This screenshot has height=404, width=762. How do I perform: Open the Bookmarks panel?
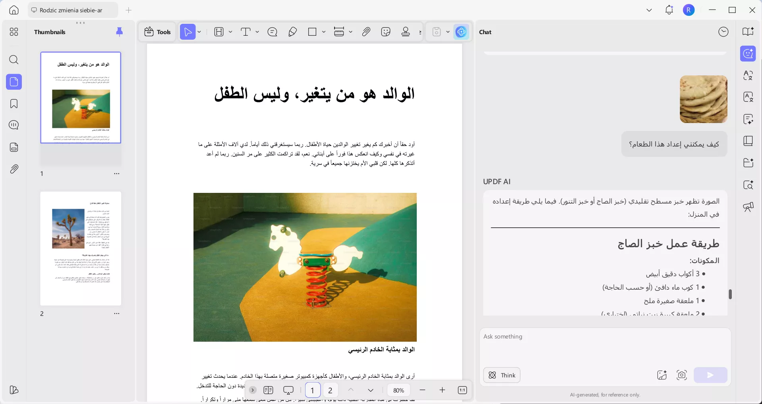coord(14,104)
